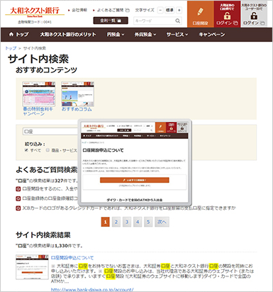
Task: Increase text size with the plus button
Action: coord(179,10)
